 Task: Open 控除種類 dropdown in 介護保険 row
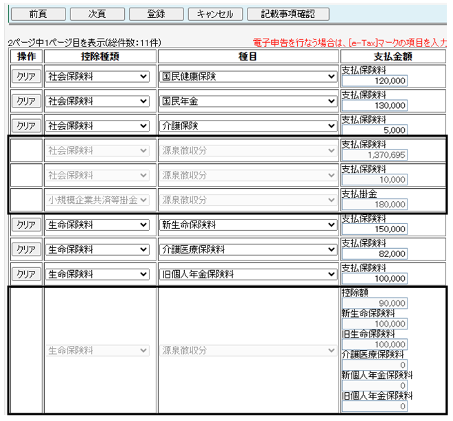pyautogui.click(x=97, y=126)
